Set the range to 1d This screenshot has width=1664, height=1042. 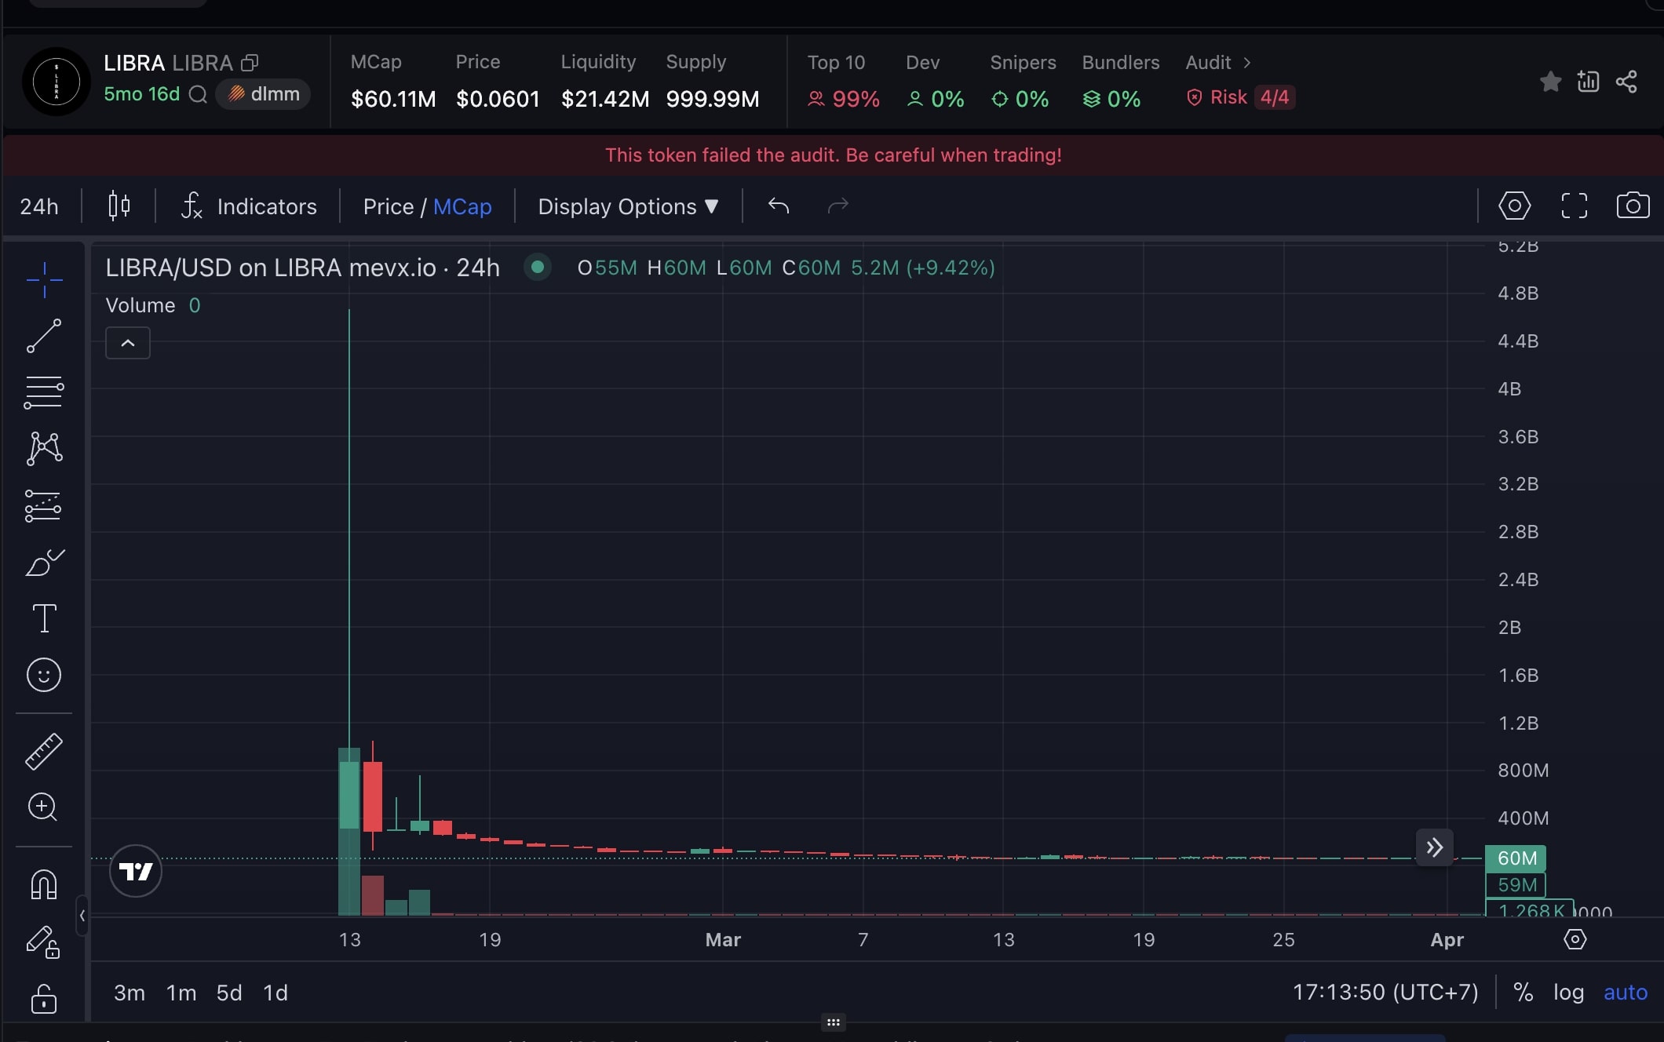pos(276,993)
